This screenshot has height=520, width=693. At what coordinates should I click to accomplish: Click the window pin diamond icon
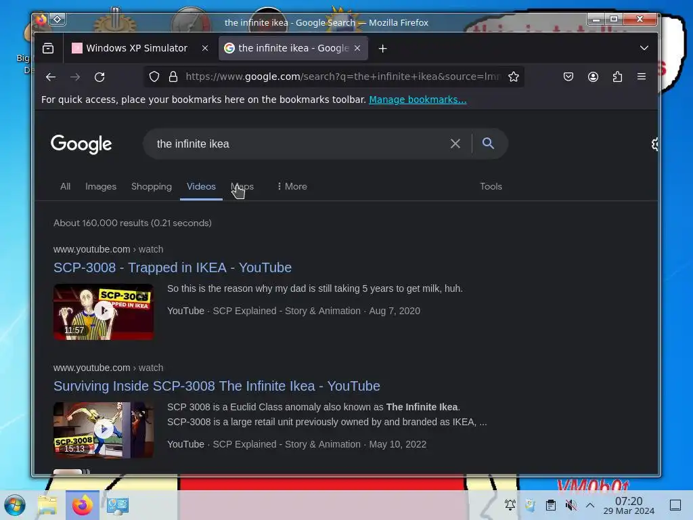tap(58, 19)
